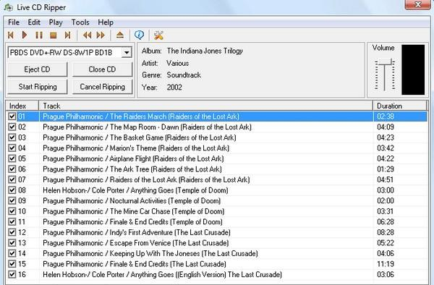434x285 pixels.
Task: Click the year value 2002
Action: pyautogui.click(x=174, y=88)
